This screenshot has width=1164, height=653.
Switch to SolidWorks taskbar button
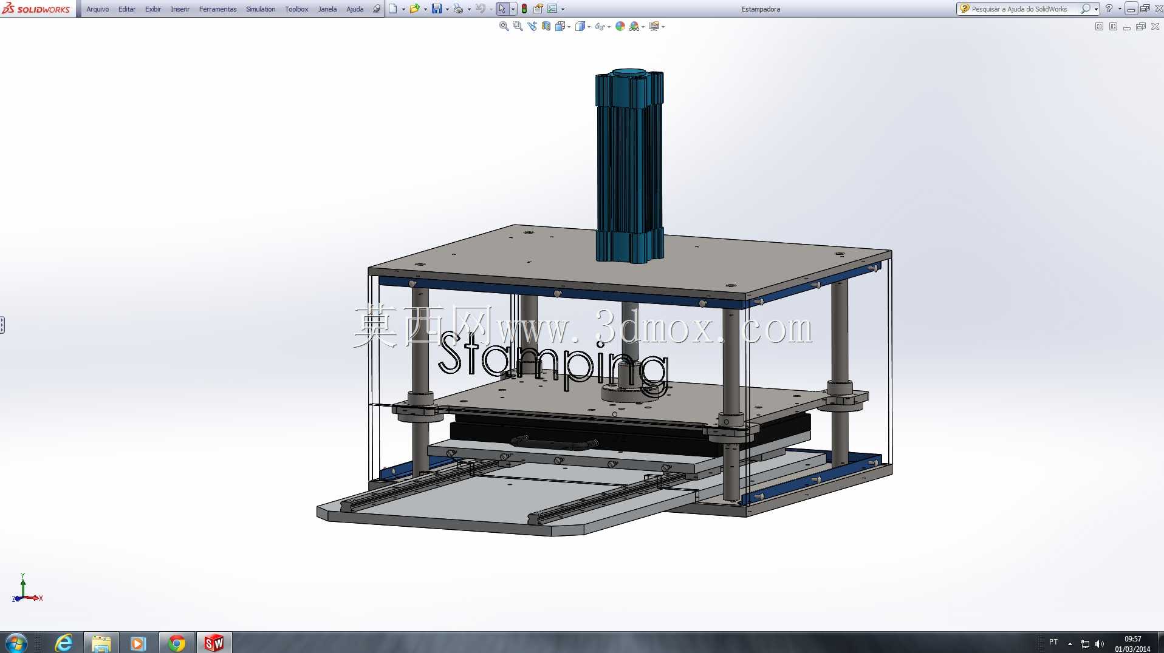tap(214, 643)
